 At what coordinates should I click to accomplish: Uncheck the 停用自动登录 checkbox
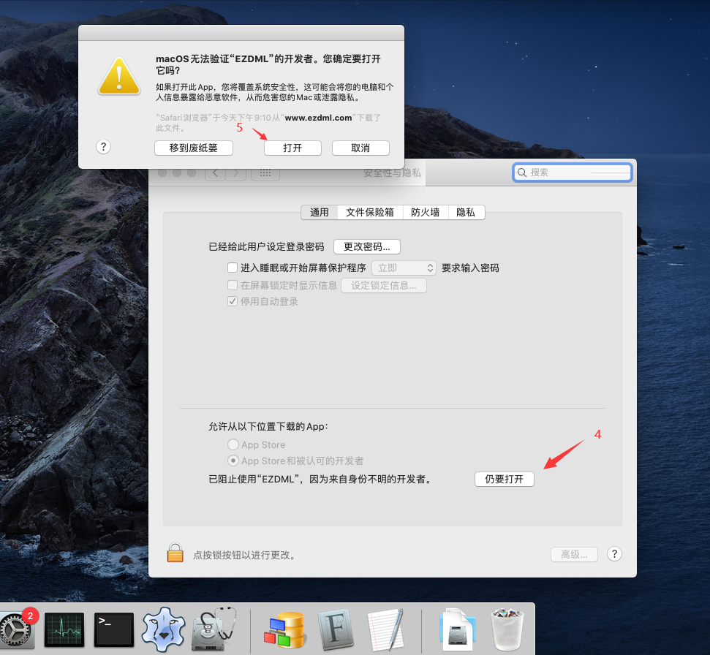[x=233, y=301]
